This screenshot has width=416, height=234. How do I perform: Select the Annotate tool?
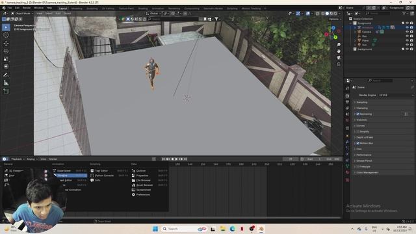(x=6, y=75)
